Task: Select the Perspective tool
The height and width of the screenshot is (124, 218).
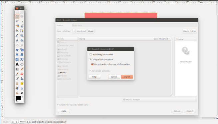Action: tap(22, 55)
